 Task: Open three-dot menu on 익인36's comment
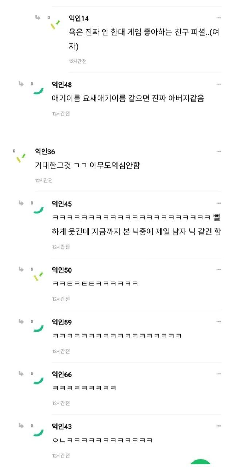click(x=218, y=151)
